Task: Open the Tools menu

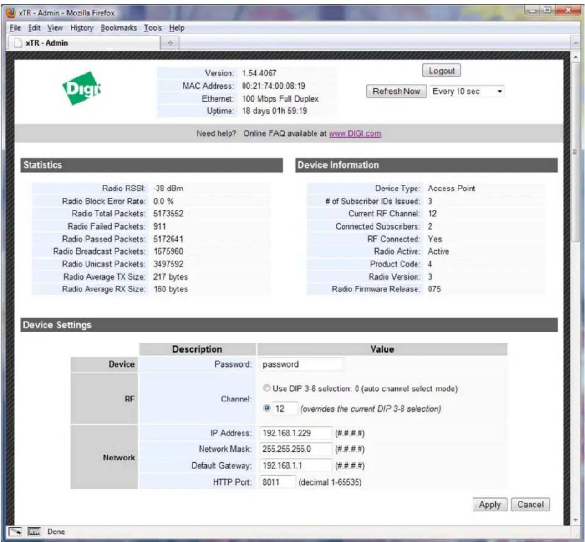Action: pyautogui.click(x=153, y=28)
